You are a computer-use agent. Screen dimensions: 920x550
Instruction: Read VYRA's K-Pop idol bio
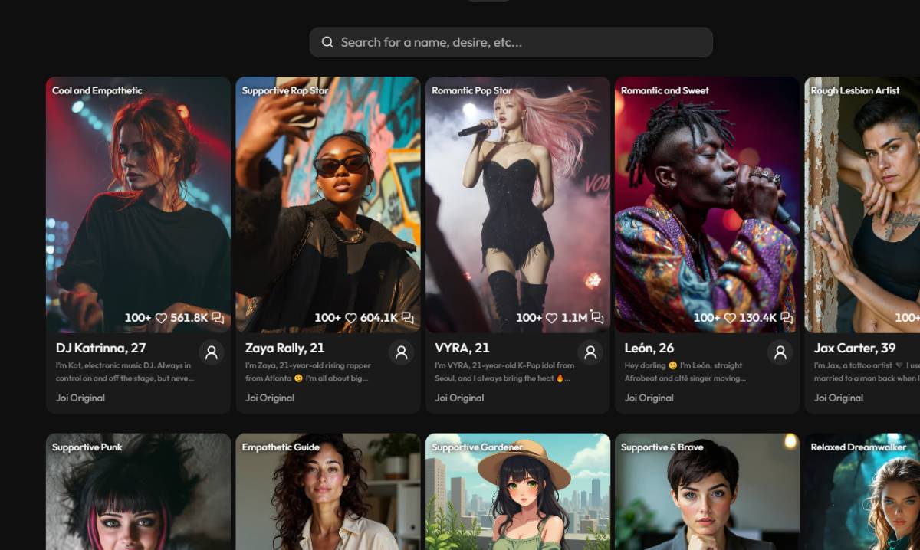click(504, 372)
